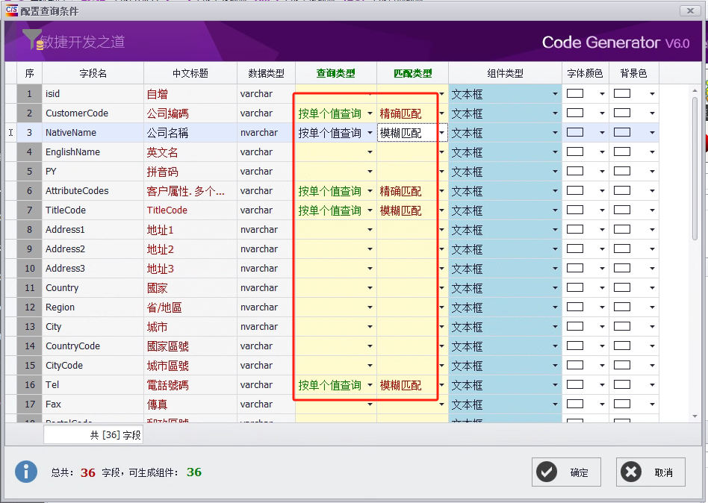Select the AttributeCodes field cell
The image size is (708, 503).
[93, 191]
